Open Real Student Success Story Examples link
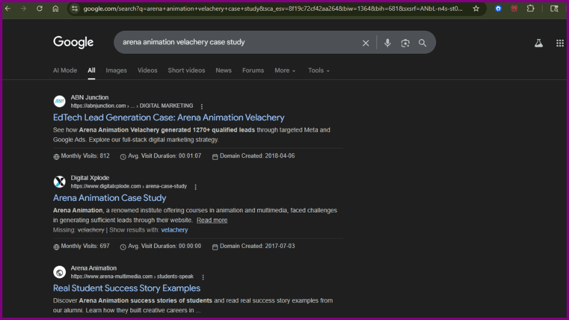569x320 pixels. pyautogui.click(x=126, y=288)
